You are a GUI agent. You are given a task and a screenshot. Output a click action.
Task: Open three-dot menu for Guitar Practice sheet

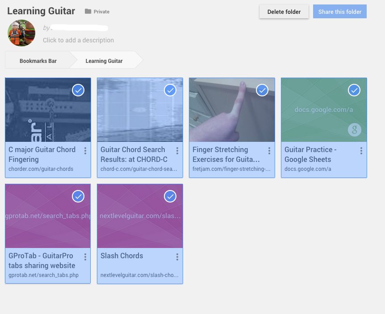pos(361,151)
